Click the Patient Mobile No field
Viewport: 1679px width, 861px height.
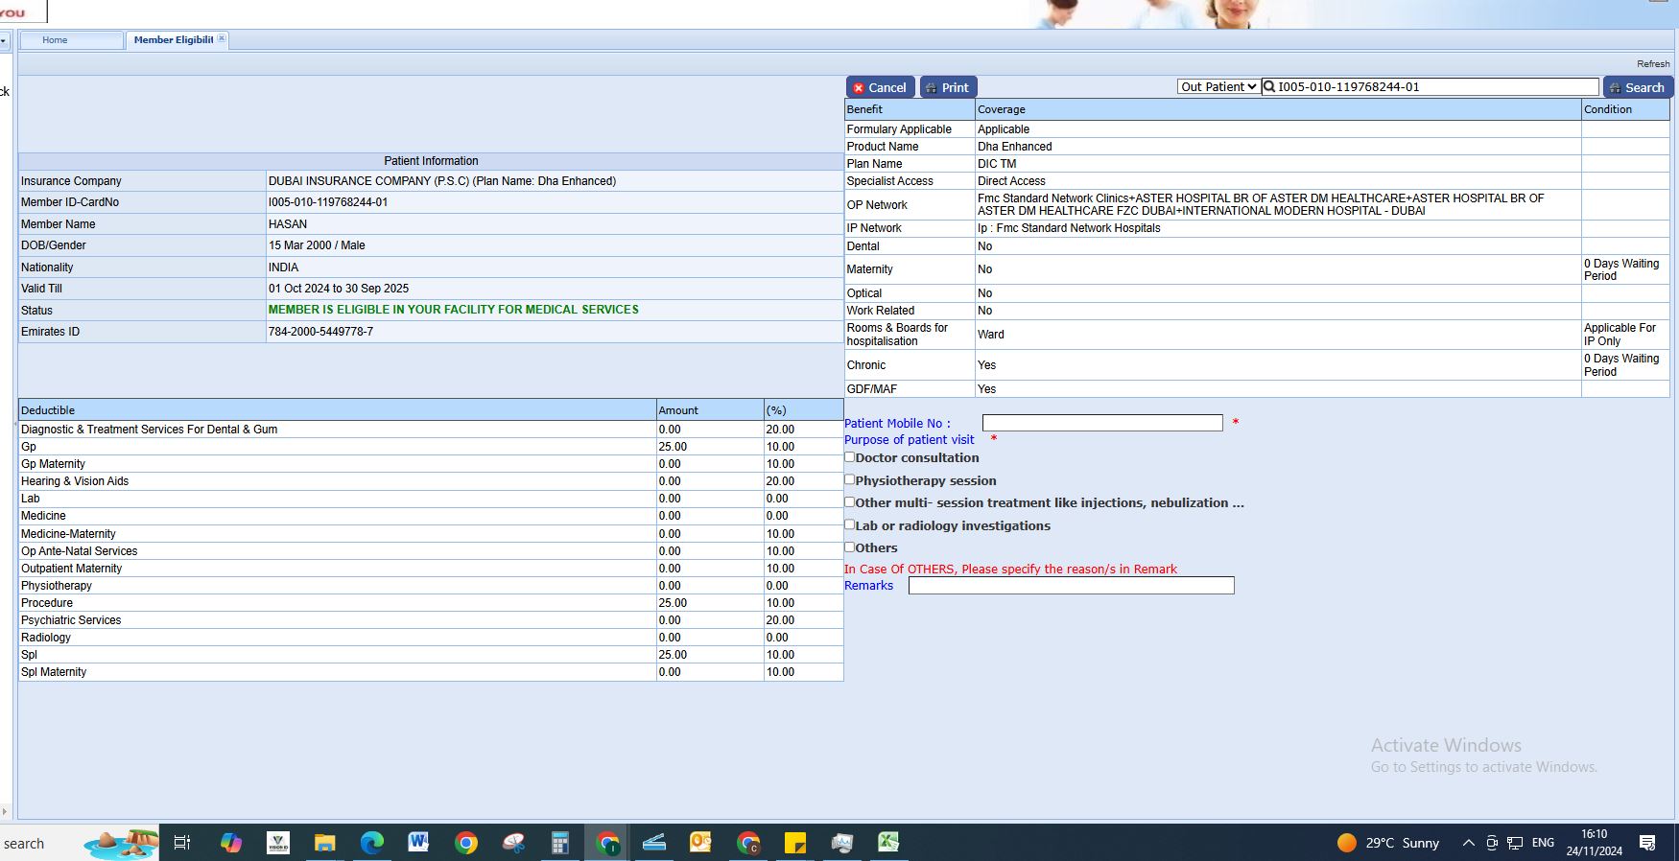pyautogui.click(x=1101, y=423)
